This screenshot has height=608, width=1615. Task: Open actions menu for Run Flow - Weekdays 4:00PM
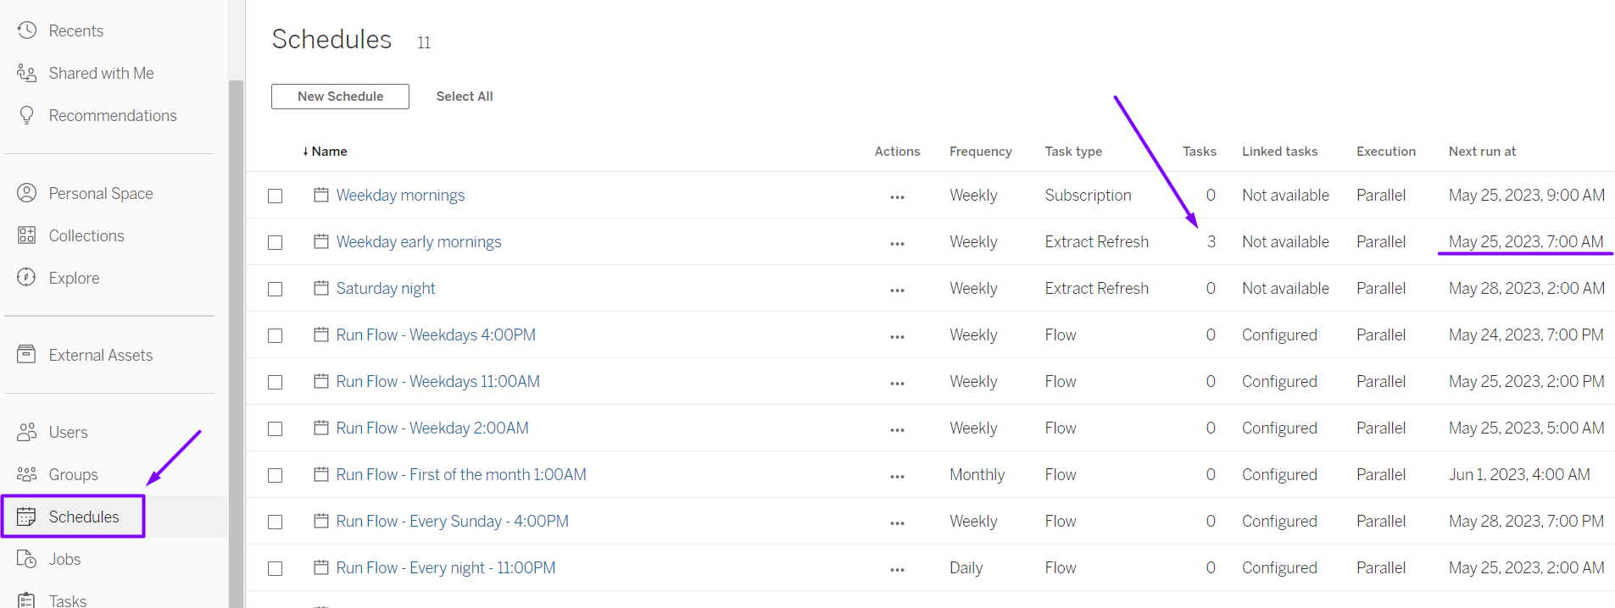[x=897, y=336]
